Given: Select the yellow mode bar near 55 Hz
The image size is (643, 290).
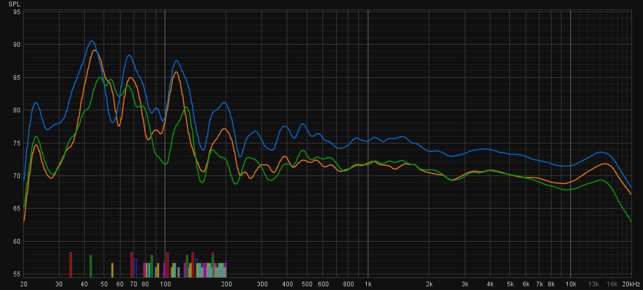Looking at the screenshot, I should [112, 270].
